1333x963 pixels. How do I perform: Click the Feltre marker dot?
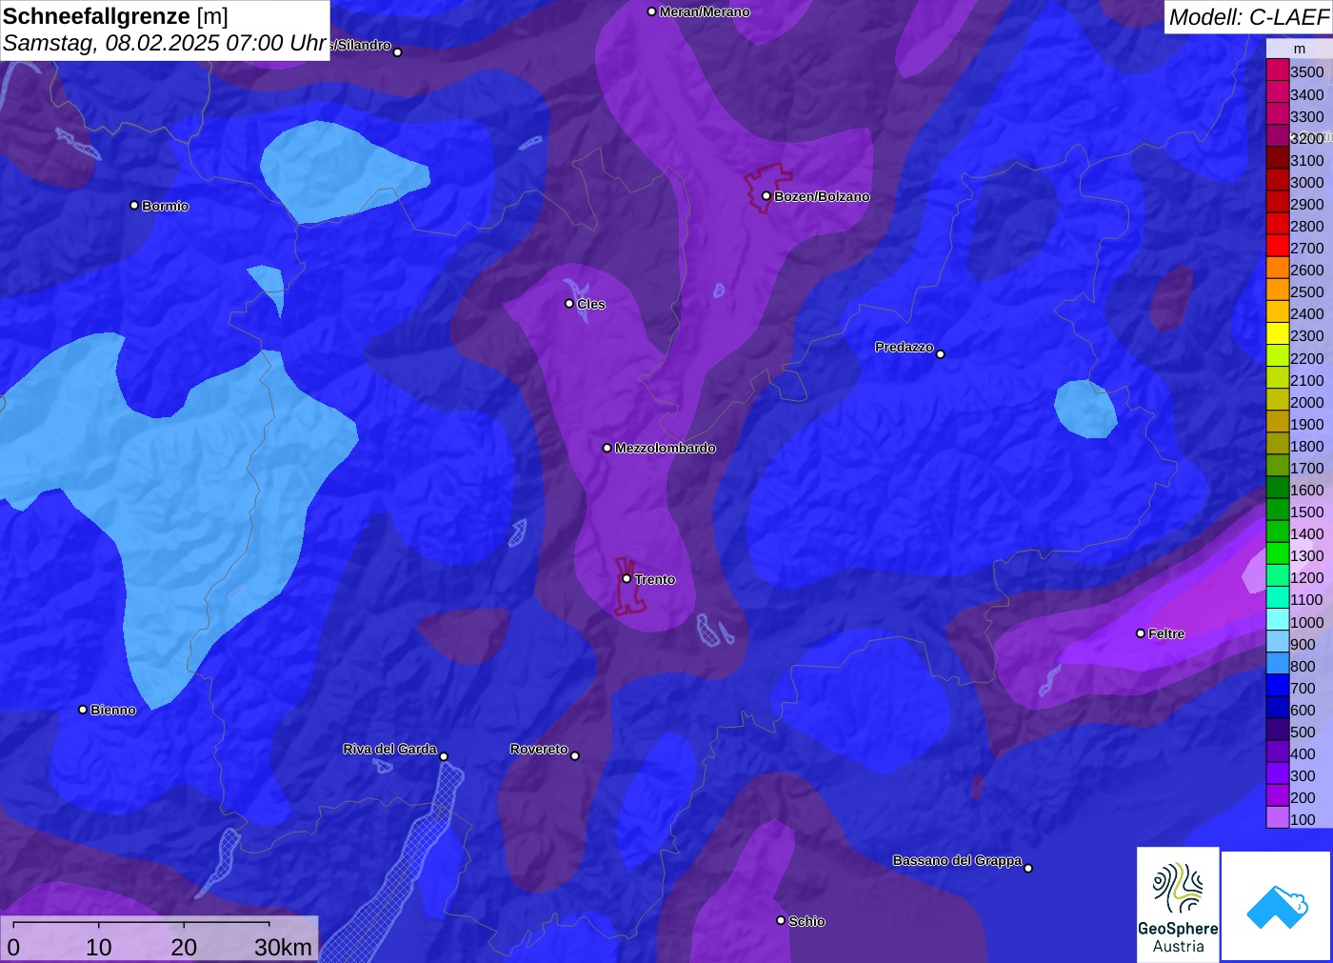click(1141, 633)
